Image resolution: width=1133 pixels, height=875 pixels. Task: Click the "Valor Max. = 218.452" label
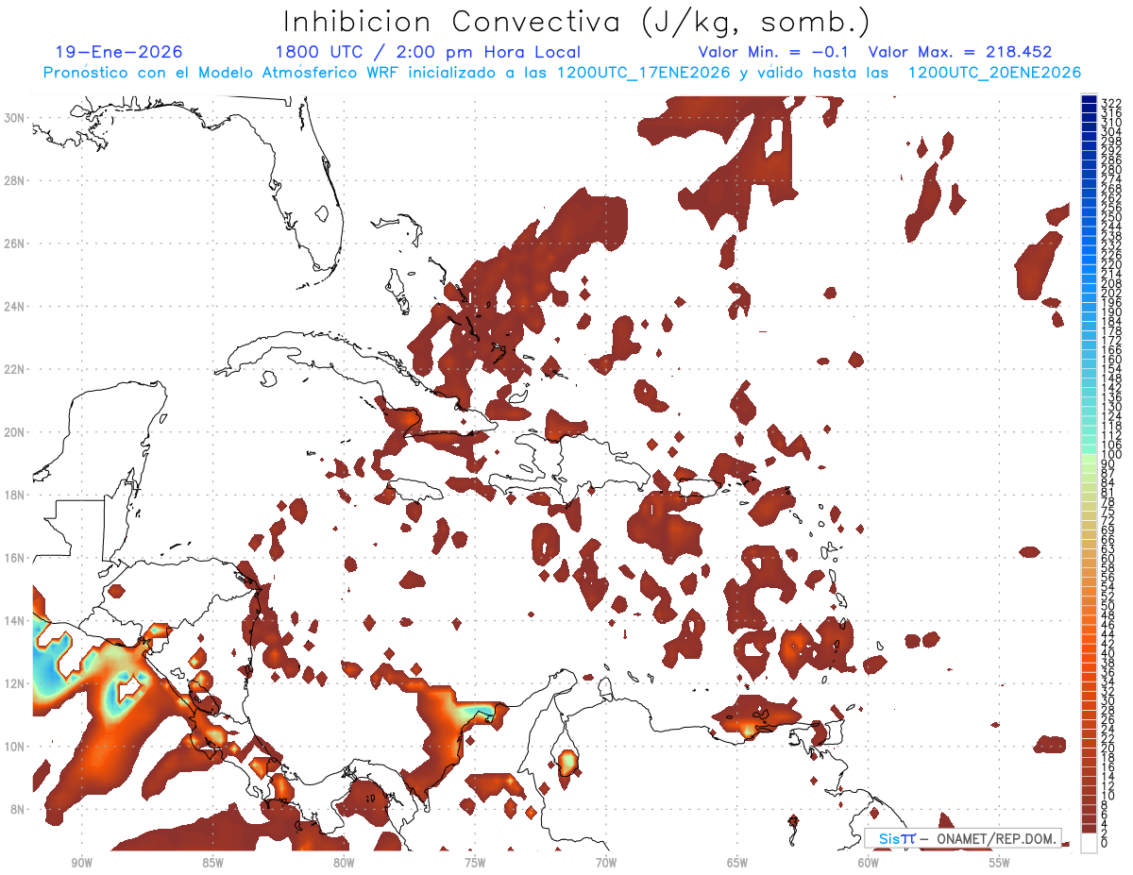(959, 52)
